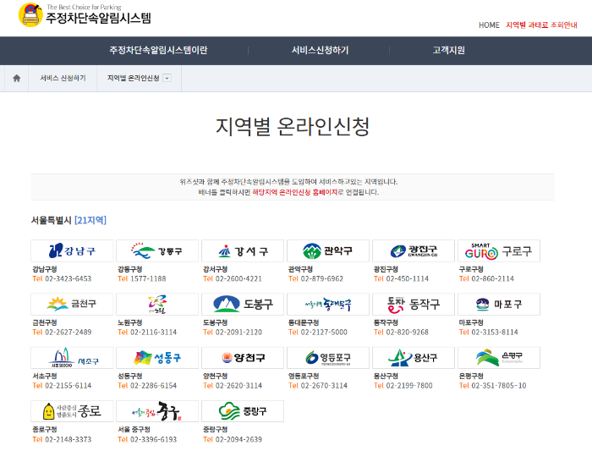The height and width of the screenshot is (451, 592).
Task: Click the 노원구청 office name
Action: click(130, 322)
